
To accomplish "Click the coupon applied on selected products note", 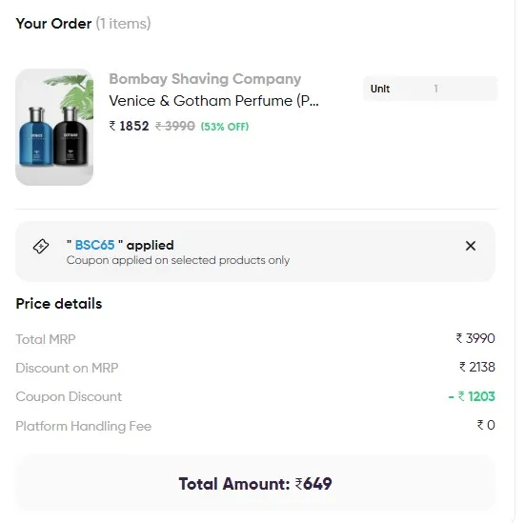I will 178,260.
